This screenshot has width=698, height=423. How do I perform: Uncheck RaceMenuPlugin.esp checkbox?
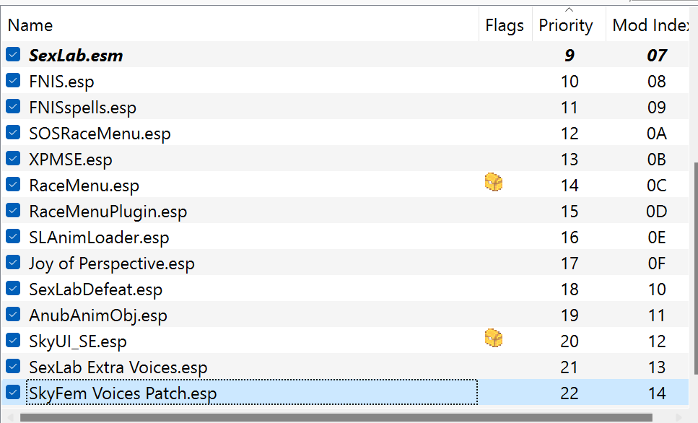pos(14,210)
